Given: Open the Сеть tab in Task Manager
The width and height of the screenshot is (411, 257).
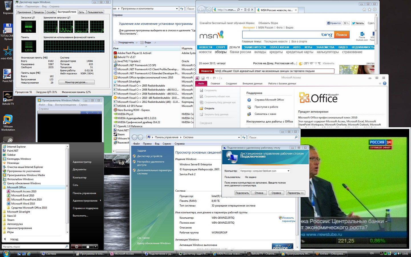Looking at the screenshot, I should coord(81,12).
